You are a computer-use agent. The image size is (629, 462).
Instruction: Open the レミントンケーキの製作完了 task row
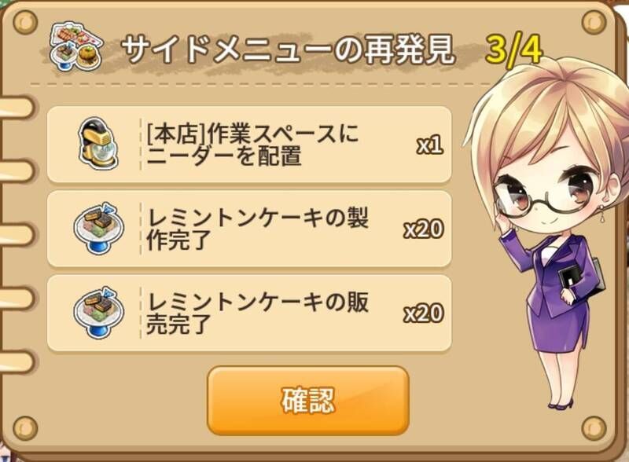point(249,229)
